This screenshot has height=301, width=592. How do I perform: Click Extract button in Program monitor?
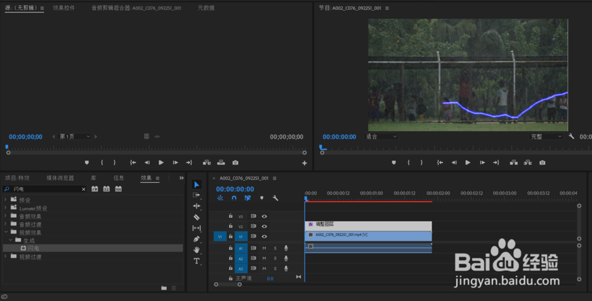528,163
